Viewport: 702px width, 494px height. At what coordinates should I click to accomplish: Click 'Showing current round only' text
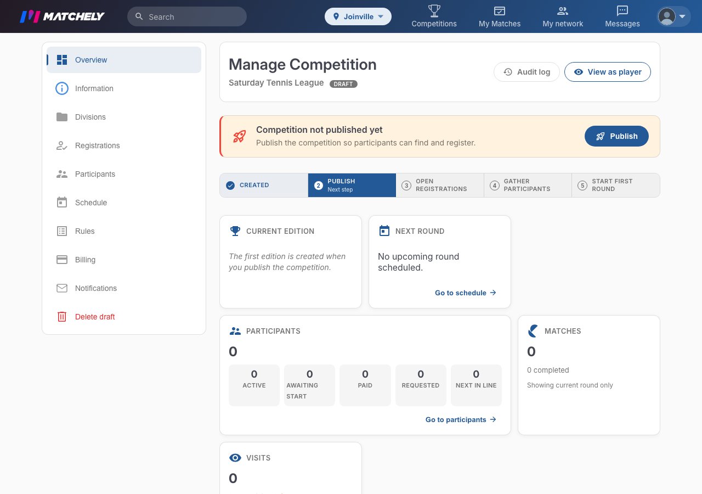click(x=570, y=385)
